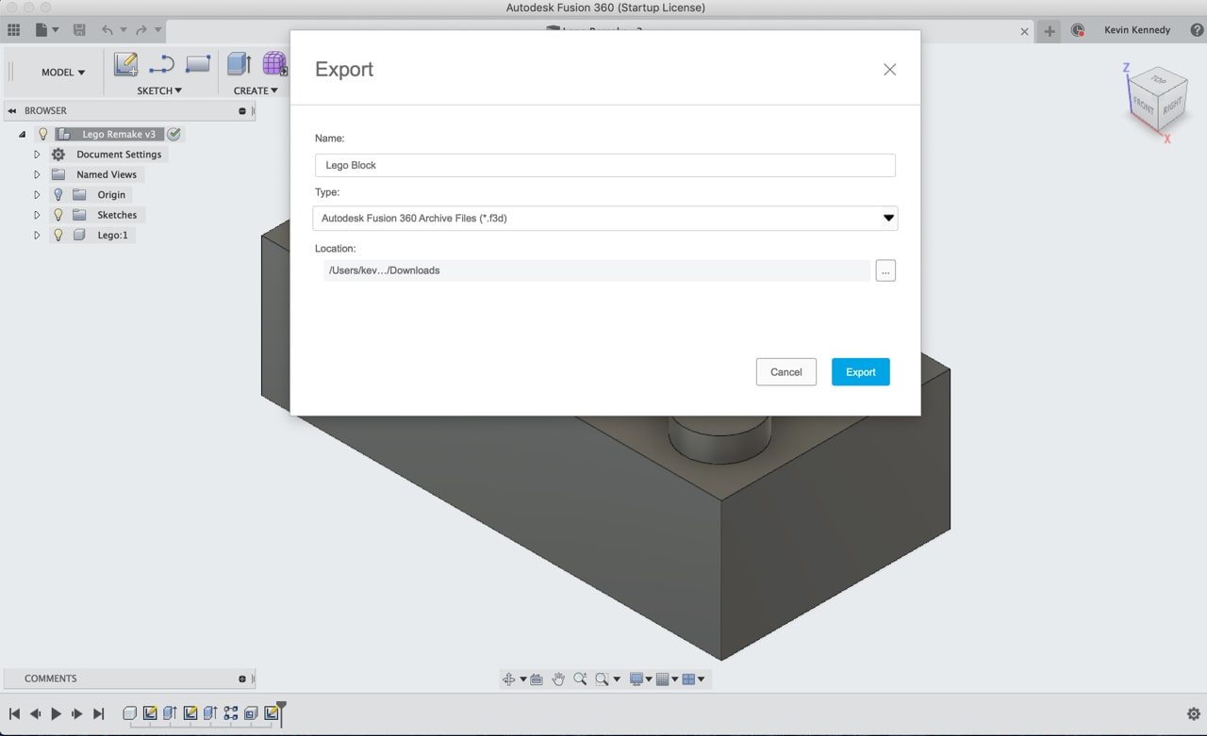
Task: Select the shell feature in timeline
Action: coord(251,713)
